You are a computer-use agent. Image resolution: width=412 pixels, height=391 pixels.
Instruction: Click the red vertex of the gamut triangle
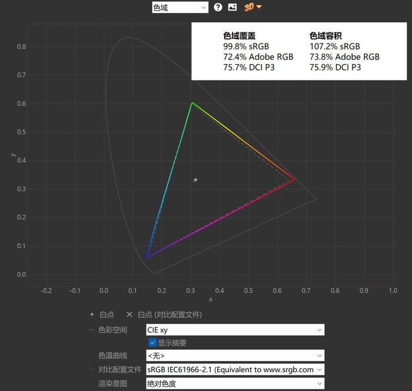[294, 180]
